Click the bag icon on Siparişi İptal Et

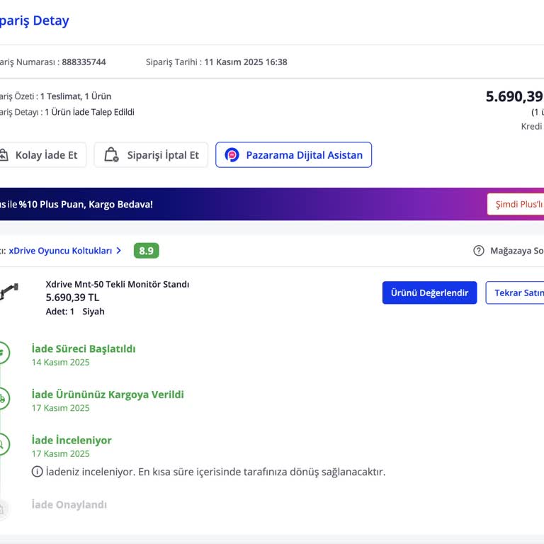[x=111, y=155]
